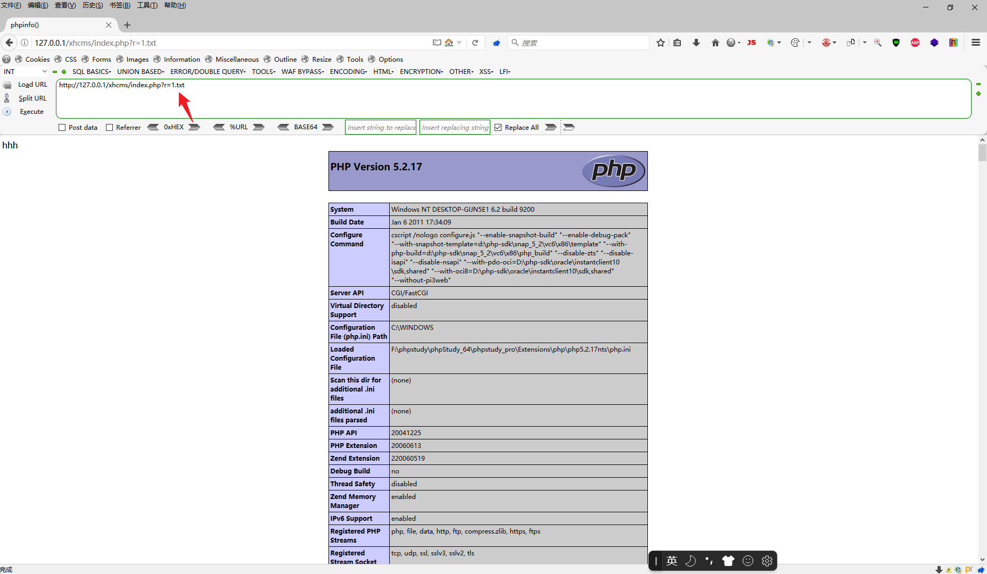This screenshot has width=987, height=574.
Task: Expand the LFI dropdown
Action: [x=505, y=72]
